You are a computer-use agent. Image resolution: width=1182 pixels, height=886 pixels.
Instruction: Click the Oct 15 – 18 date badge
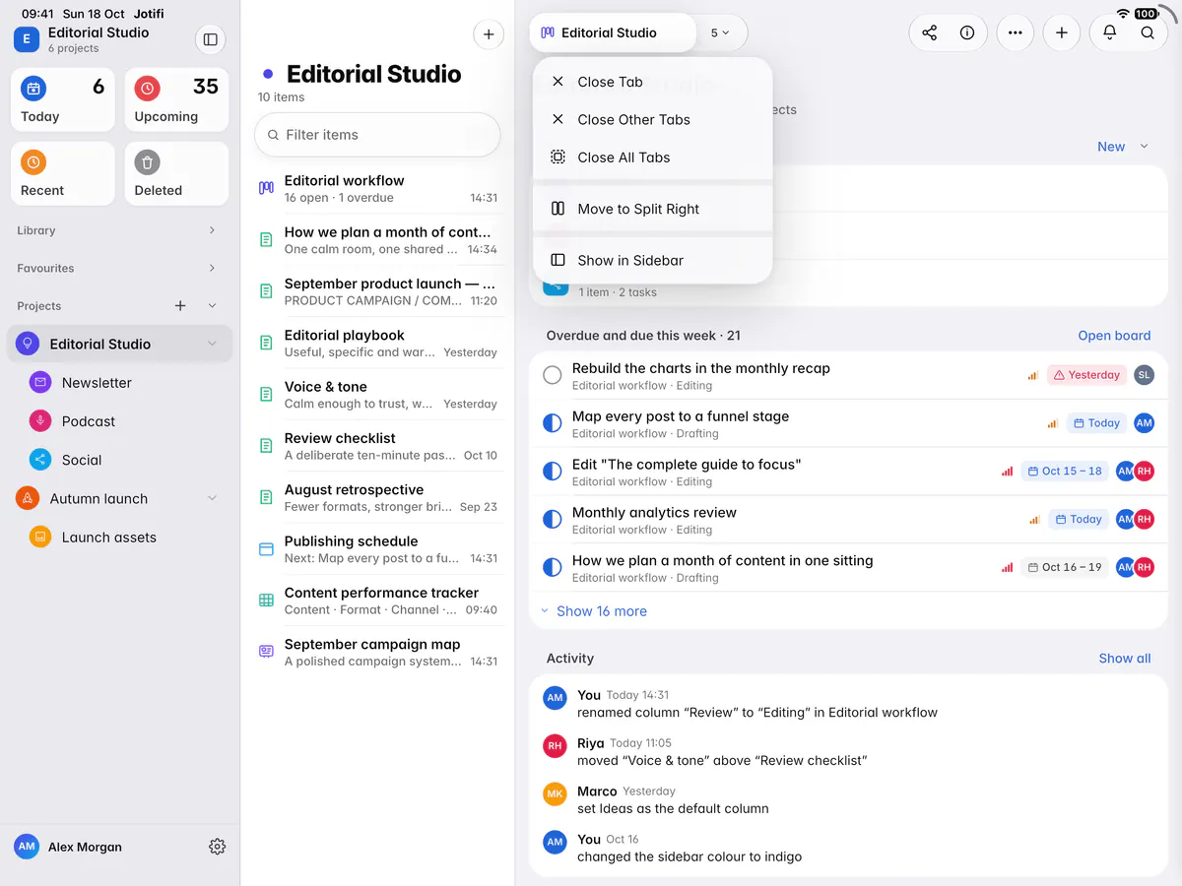coord(1064,472)
